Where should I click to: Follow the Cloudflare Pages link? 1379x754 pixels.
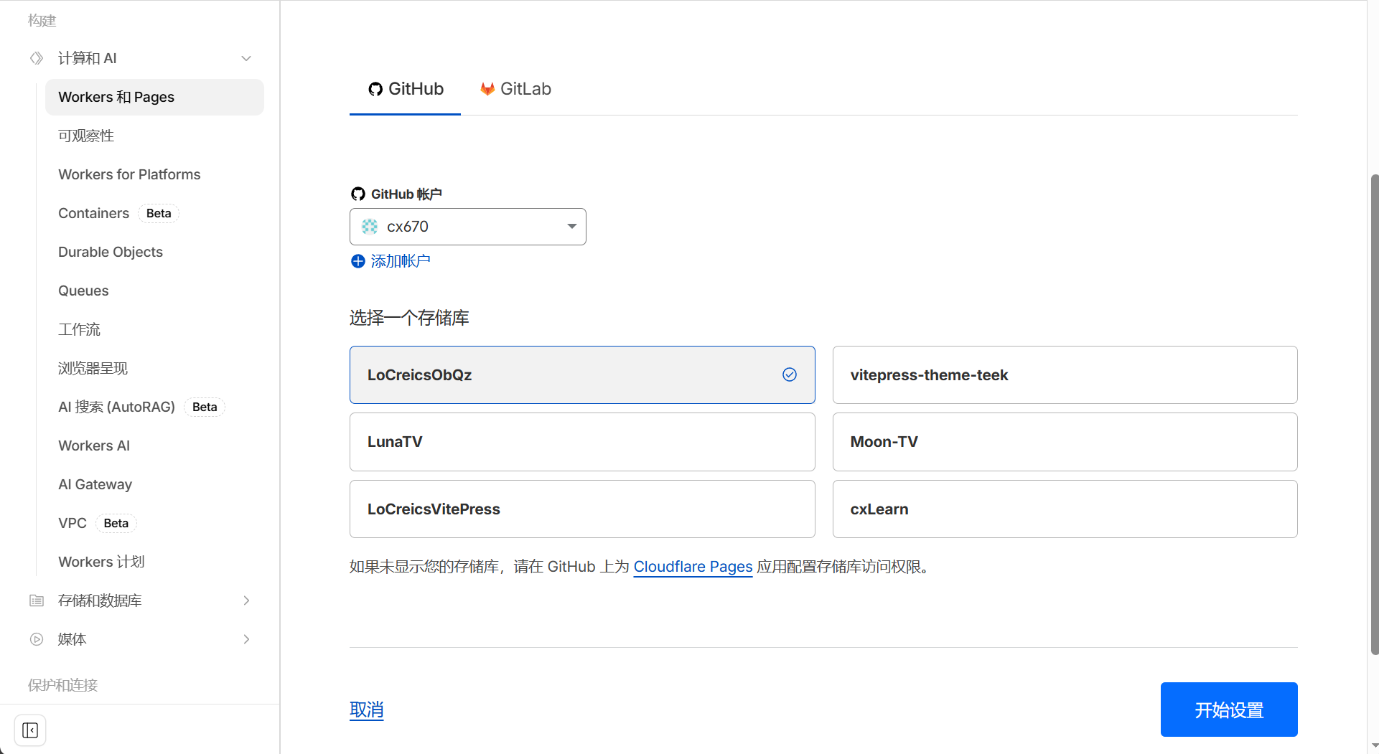[693, 567]
